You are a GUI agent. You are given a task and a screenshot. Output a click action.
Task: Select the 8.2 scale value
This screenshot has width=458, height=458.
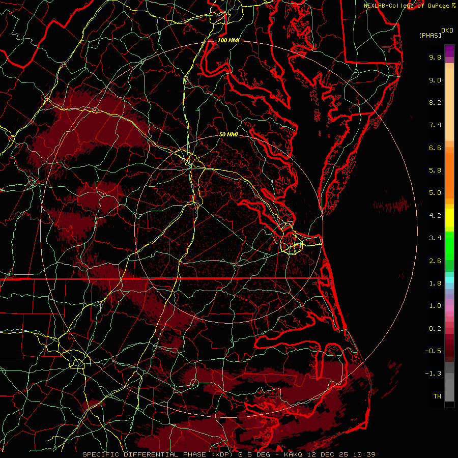(435, 102)
